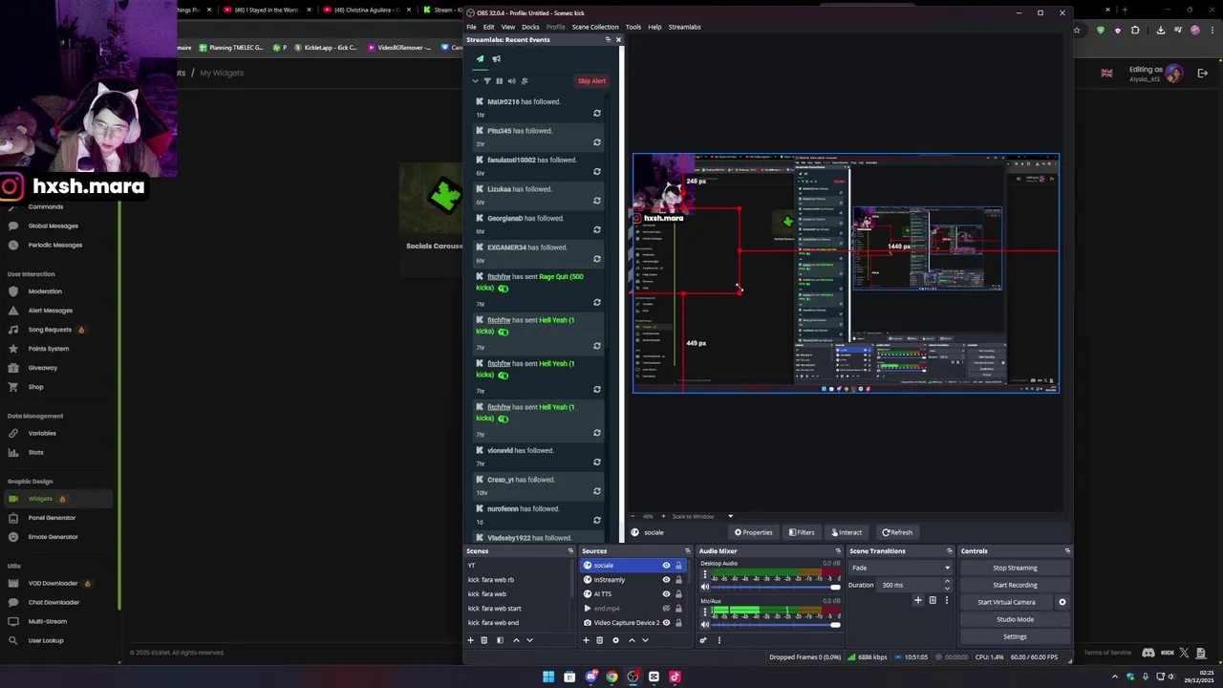Open the megaphone tab in Streamlabs dock
Viewport: 1223px width, 688px height.
pos(496,59)
